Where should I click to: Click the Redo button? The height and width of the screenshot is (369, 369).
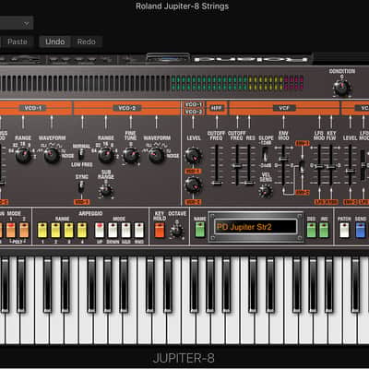click(x=87, y=42)
